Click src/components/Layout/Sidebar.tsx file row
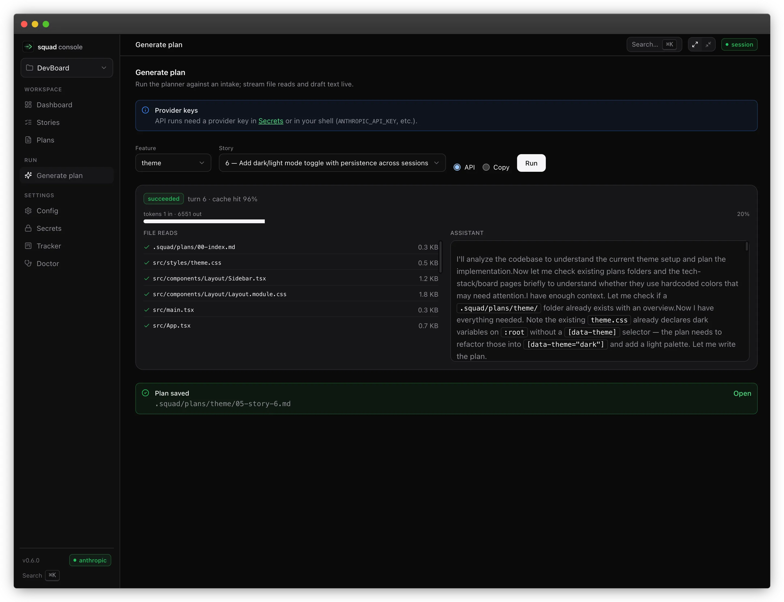784x602 pixels. (291, 279)
